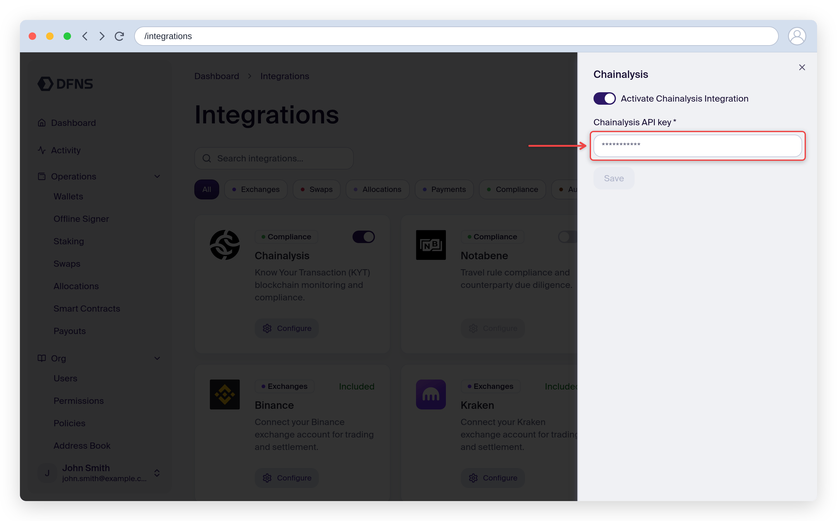Image resolution: width=837 pixels, height=521 pixels.
Task: Click the Operations section icon
Action: click(x=42, y=176)
